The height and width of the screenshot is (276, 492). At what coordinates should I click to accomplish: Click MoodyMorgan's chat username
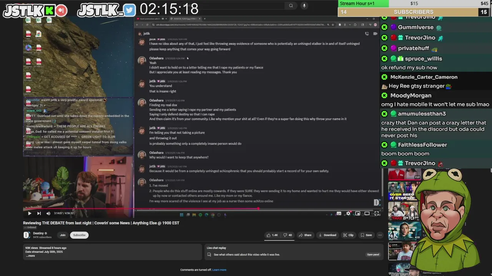(x=411, y=95)
